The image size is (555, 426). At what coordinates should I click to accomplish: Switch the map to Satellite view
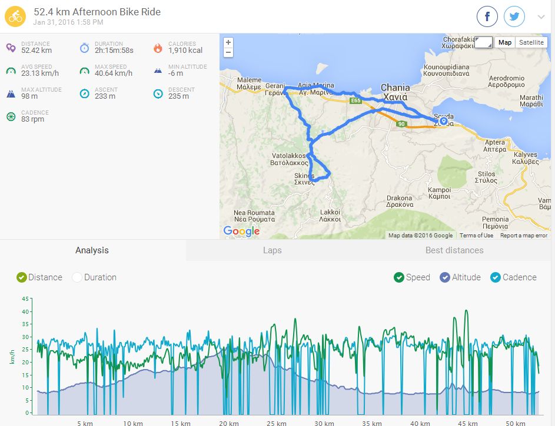pyautogui.click(x=531, y=42)
